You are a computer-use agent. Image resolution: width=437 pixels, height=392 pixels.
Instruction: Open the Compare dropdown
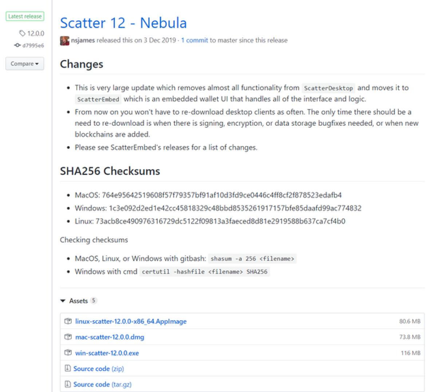click(x=25, y=64)
